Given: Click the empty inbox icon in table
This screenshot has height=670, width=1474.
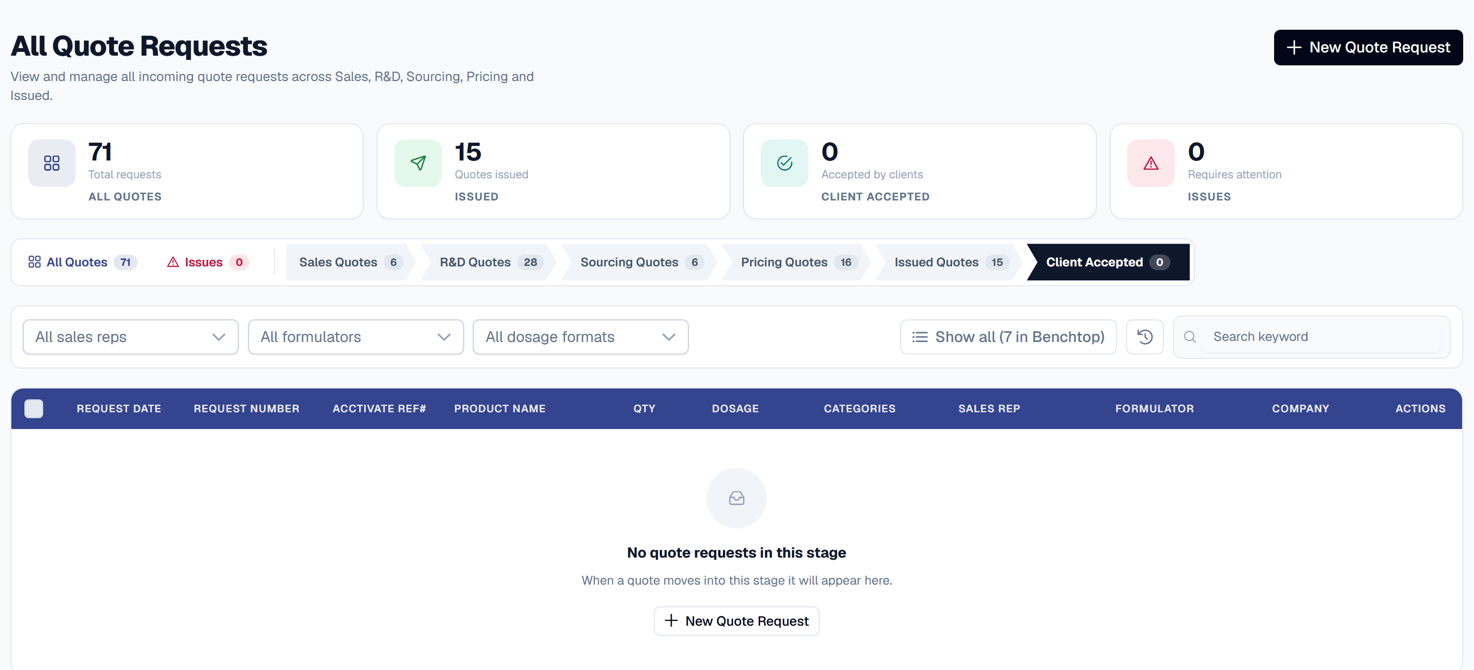Looking at the screenshot, I should point(736,498).
